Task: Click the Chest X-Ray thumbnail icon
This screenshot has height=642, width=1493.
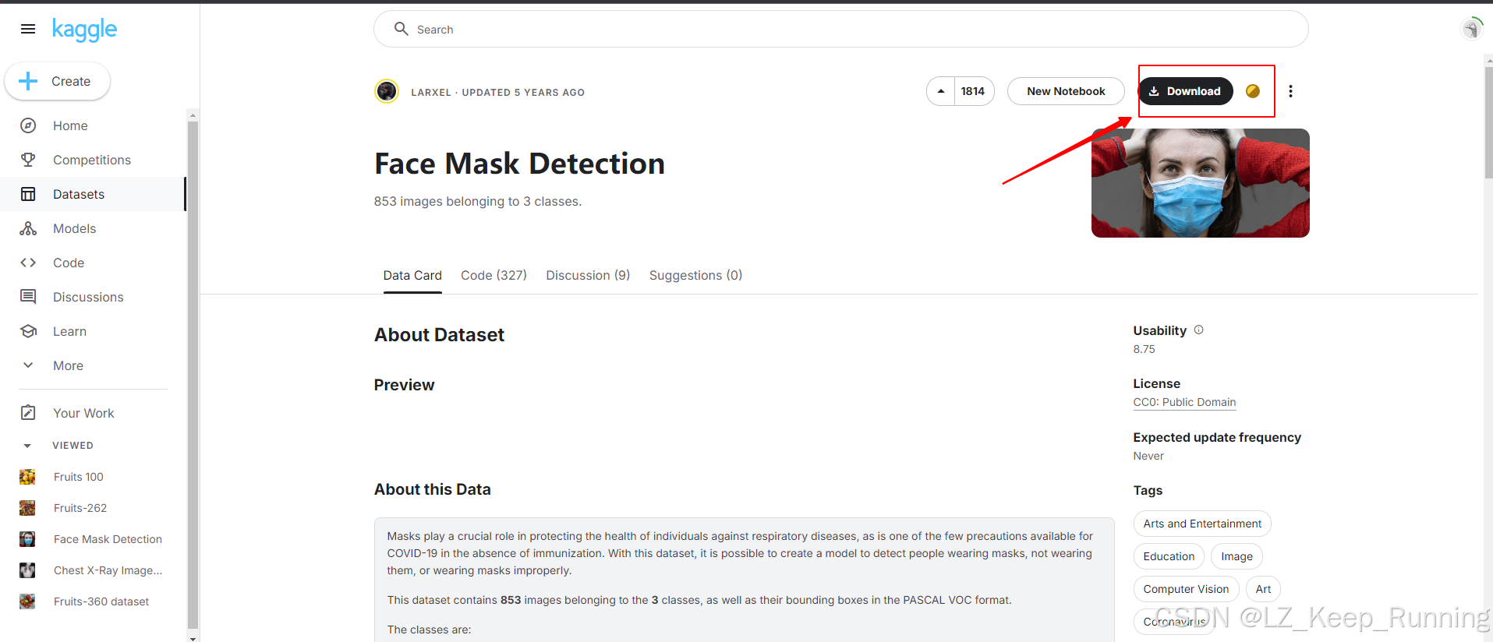Action: coord(27,570)
